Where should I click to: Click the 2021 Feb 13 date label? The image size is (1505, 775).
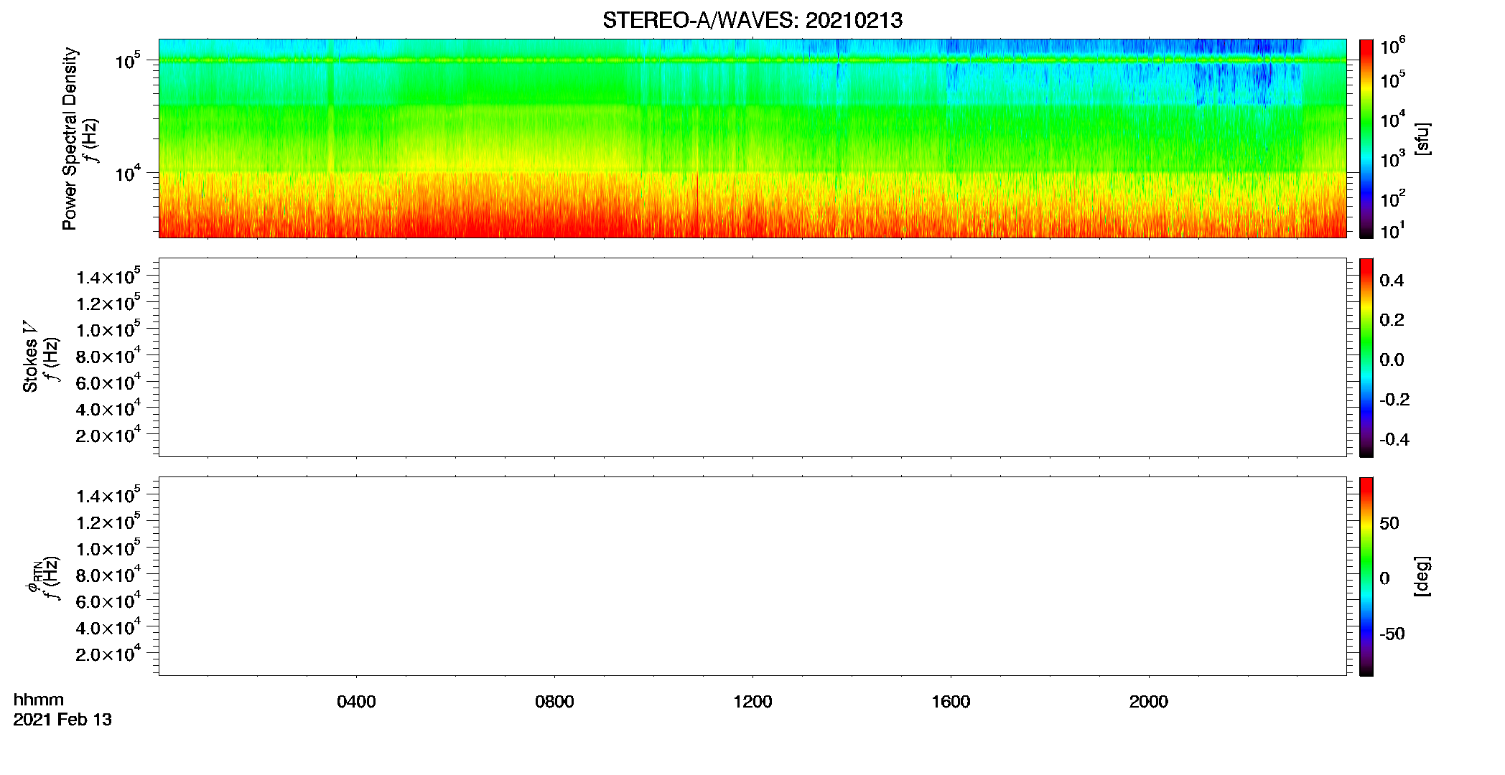[x=62, y=720]
